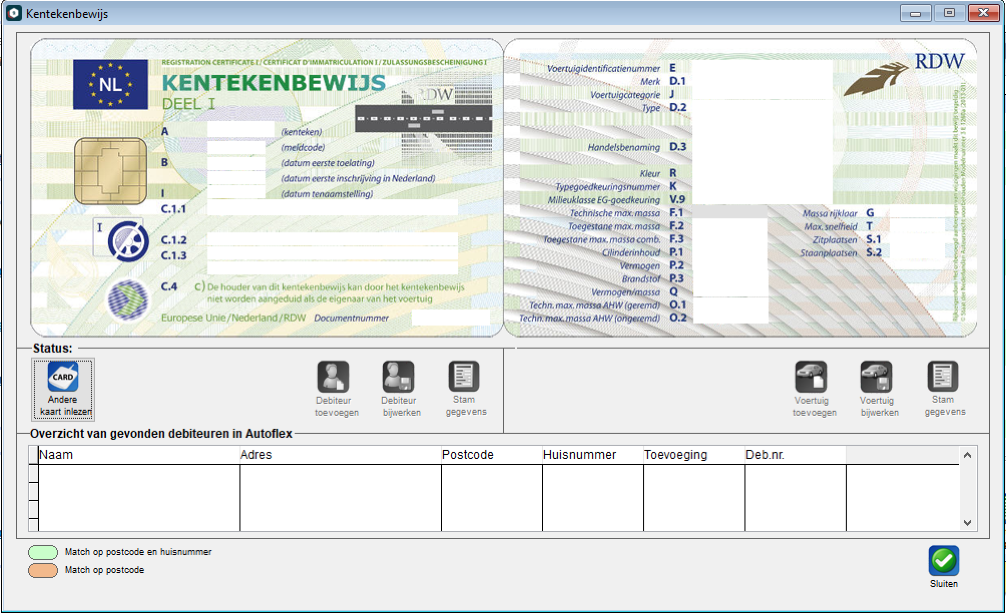This screenshot has width=1006, height=614.
Task: Click the C.1.2 field on card
Action: (x=332, y=239)
